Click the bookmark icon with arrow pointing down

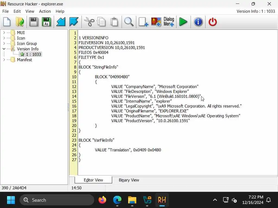[74, 22]
